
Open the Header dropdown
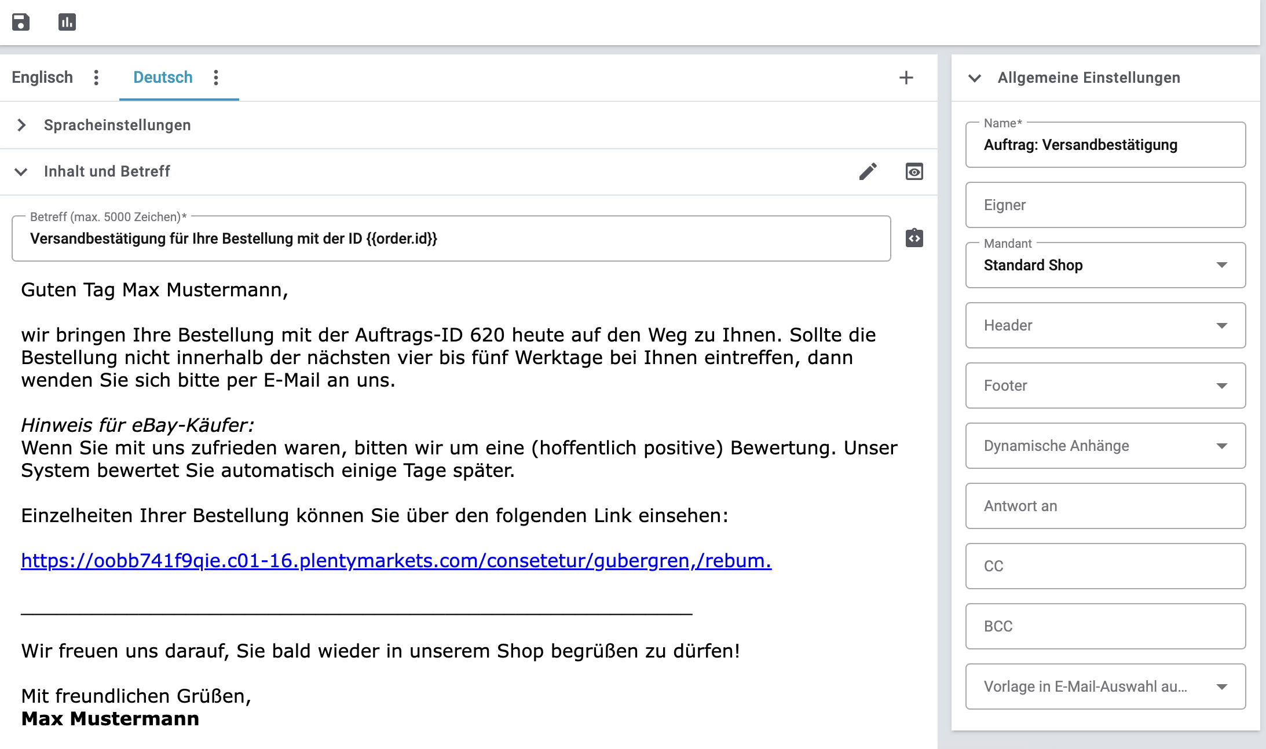[x=1105, y=325]
